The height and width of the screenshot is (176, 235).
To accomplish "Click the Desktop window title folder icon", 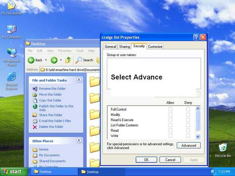I will (28, 44).
